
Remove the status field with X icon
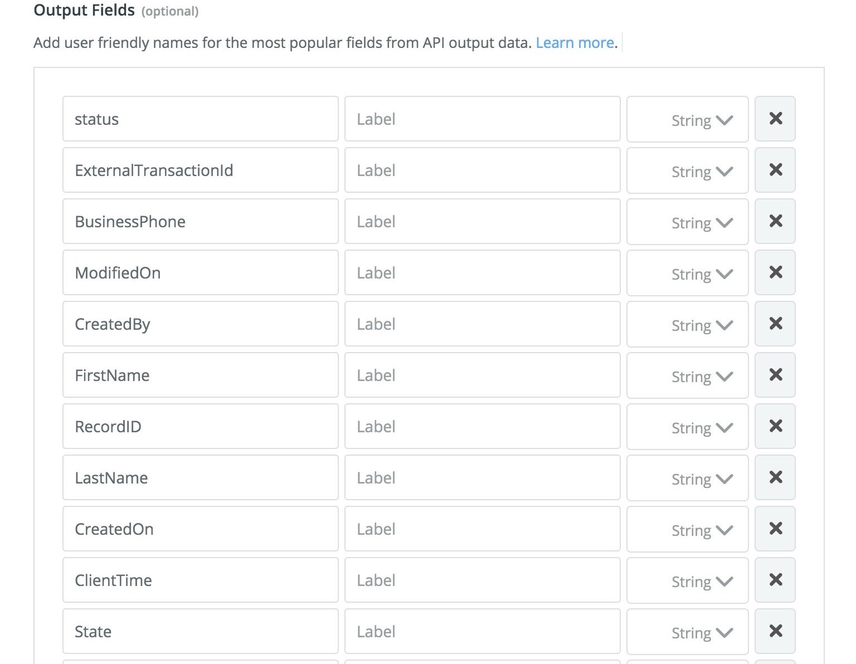point(775,119)
